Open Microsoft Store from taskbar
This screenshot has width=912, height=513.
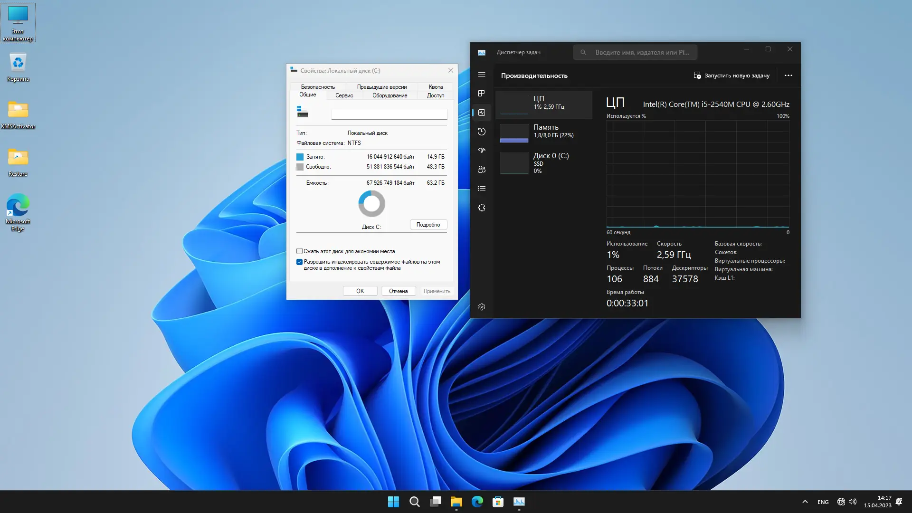(x=498, y=502)
